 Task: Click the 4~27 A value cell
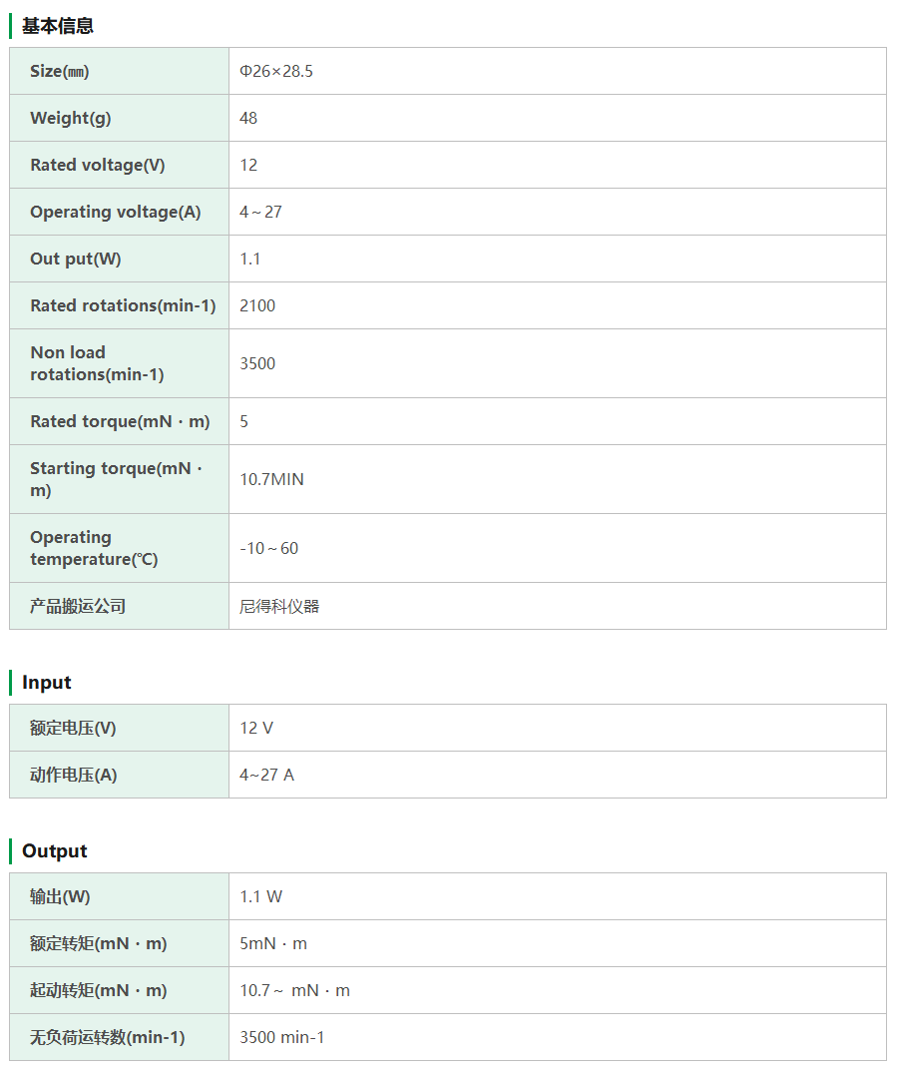point(267,775)
